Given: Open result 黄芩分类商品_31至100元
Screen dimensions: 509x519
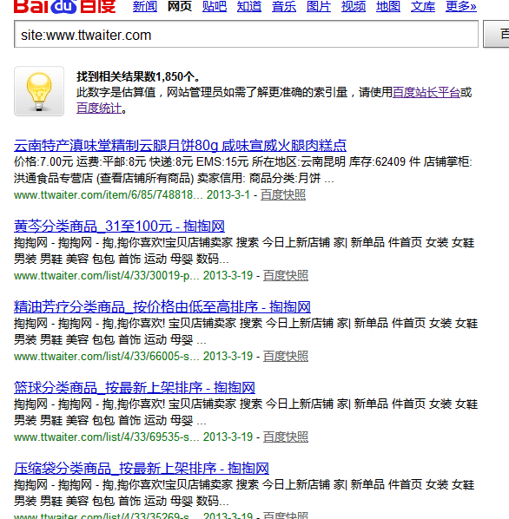Looking at the screenshot, I should coord(119,226).
